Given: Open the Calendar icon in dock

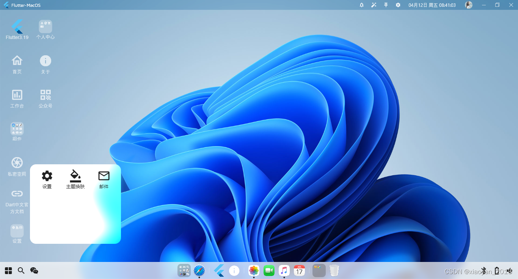Looking at the screenshot, I should (299, 270).
